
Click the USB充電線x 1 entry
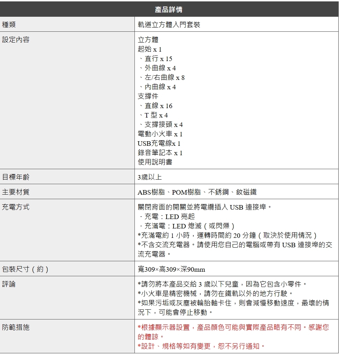click(159, 143)
